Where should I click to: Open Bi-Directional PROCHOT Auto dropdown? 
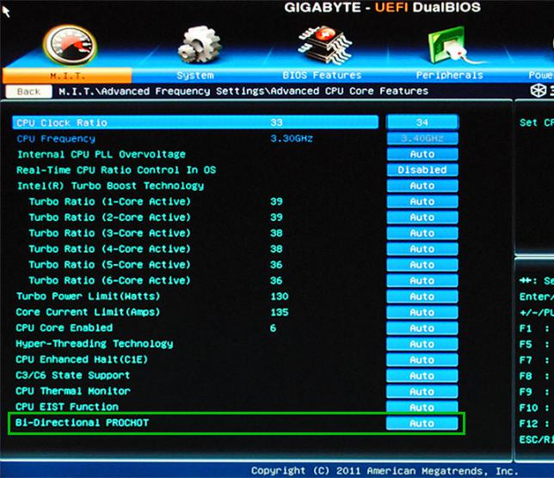click(x=422, y=423)
